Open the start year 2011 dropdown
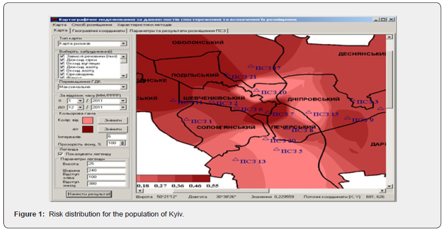Image resolution: width=445 pixels, height=231 pixels. [x=124, y=100]
